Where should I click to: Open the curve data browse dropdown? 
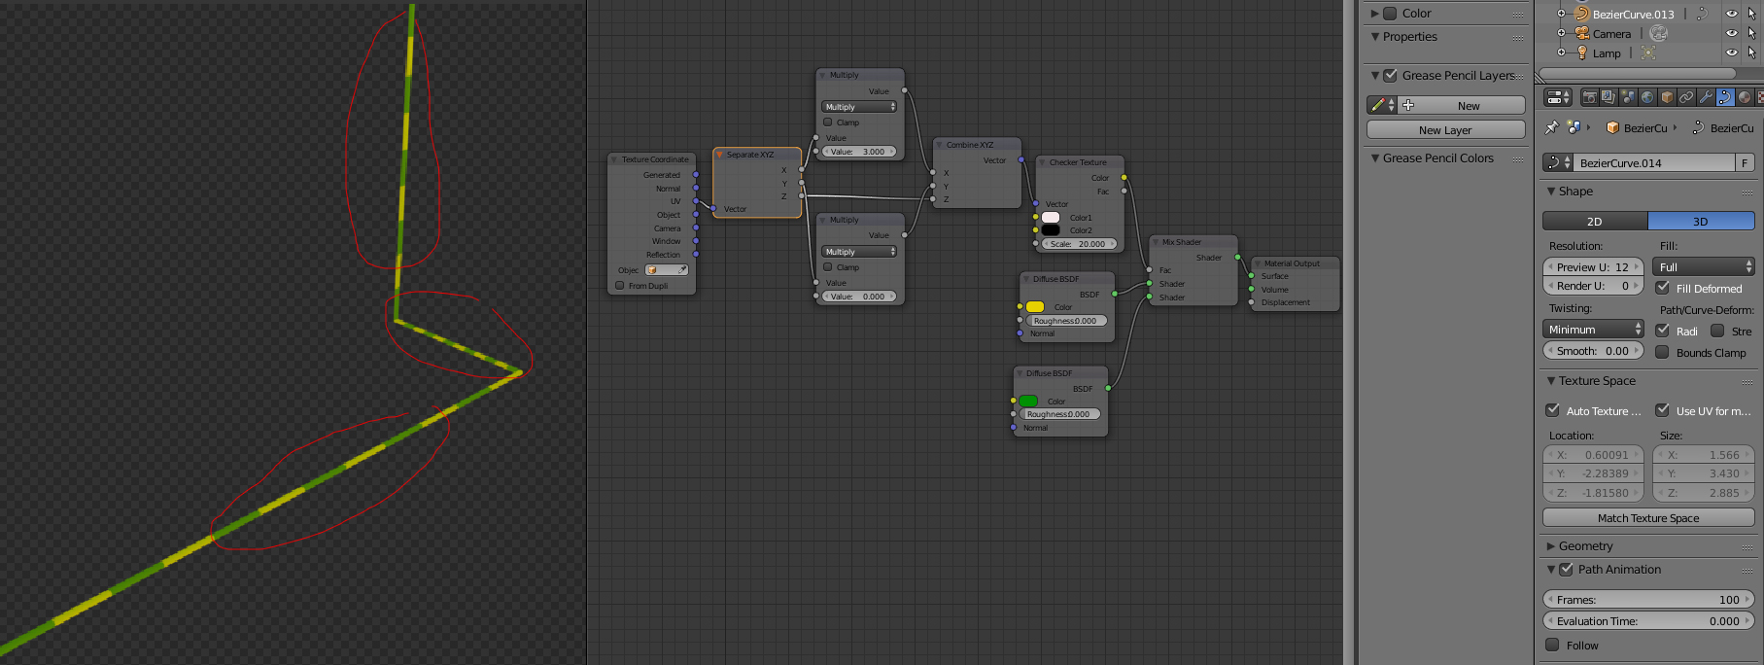click(x=1558, y=162)
